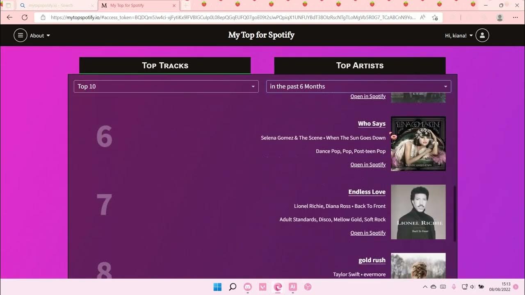
Task: Open the Adobe Illustrator taskbar icon
Action: 293,287
